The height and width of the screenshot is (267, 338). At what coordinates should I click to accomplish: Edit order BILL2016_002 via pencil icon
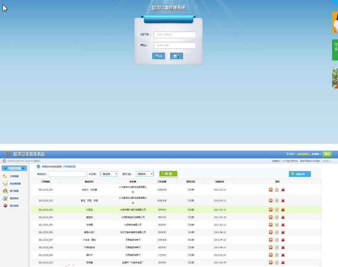pos(277,201)
